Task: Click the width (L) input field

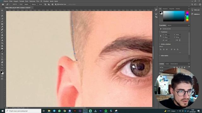Action: 167,35
